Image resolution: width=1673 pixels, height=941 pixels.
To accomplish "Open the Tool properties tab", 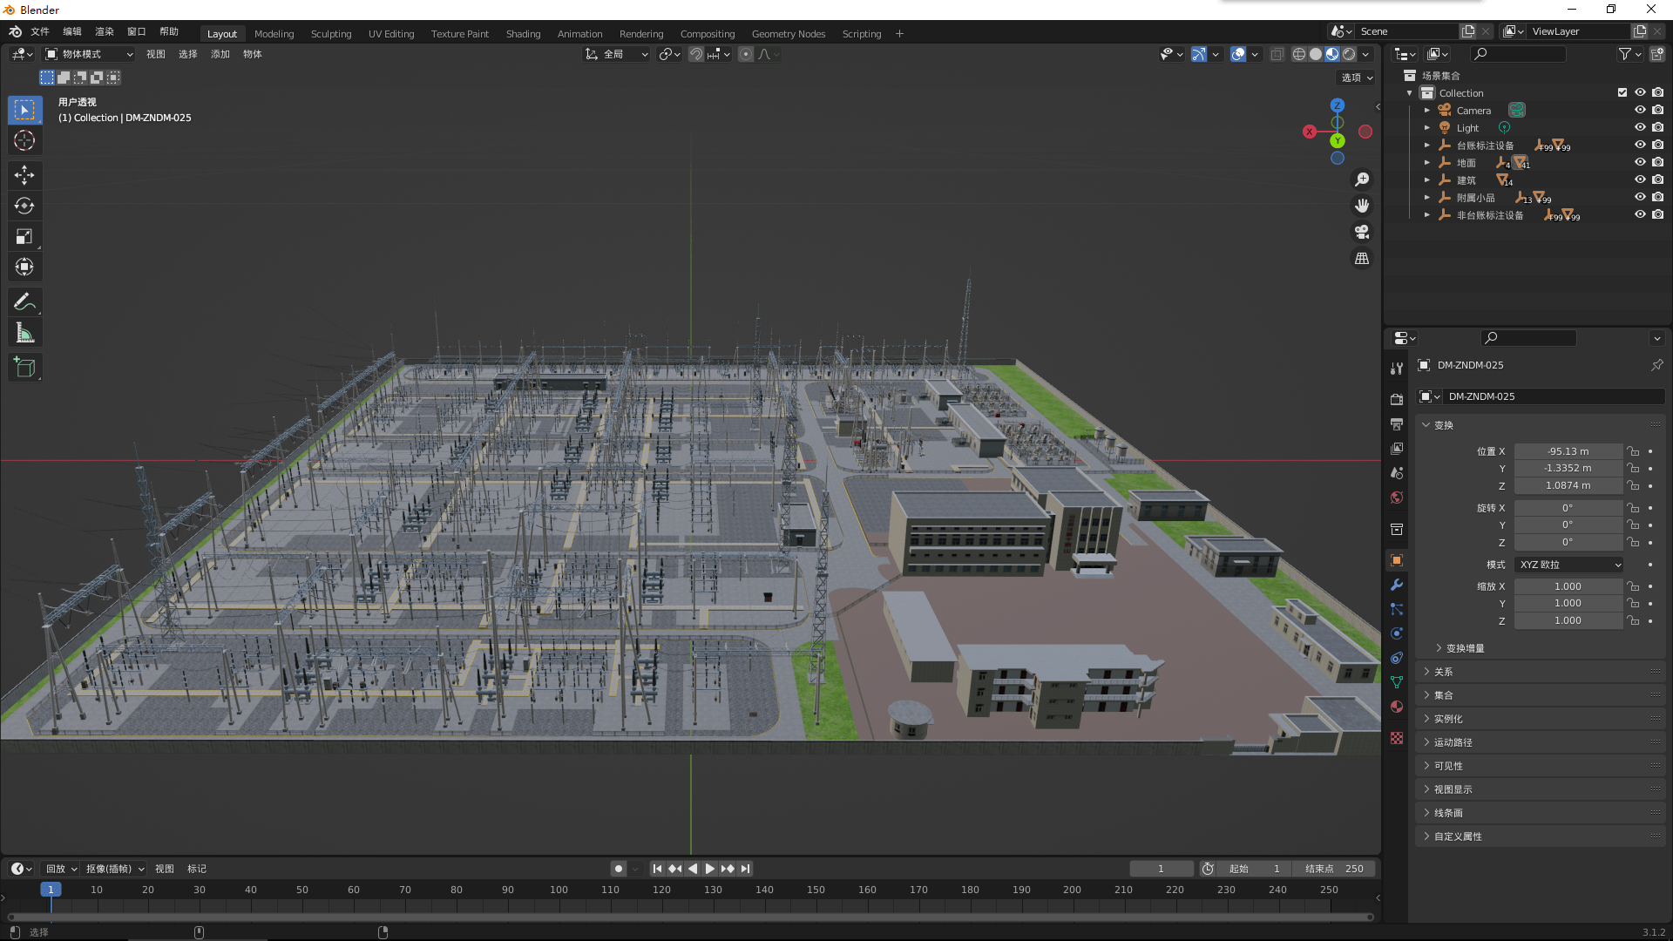I will pos(1397,369).
